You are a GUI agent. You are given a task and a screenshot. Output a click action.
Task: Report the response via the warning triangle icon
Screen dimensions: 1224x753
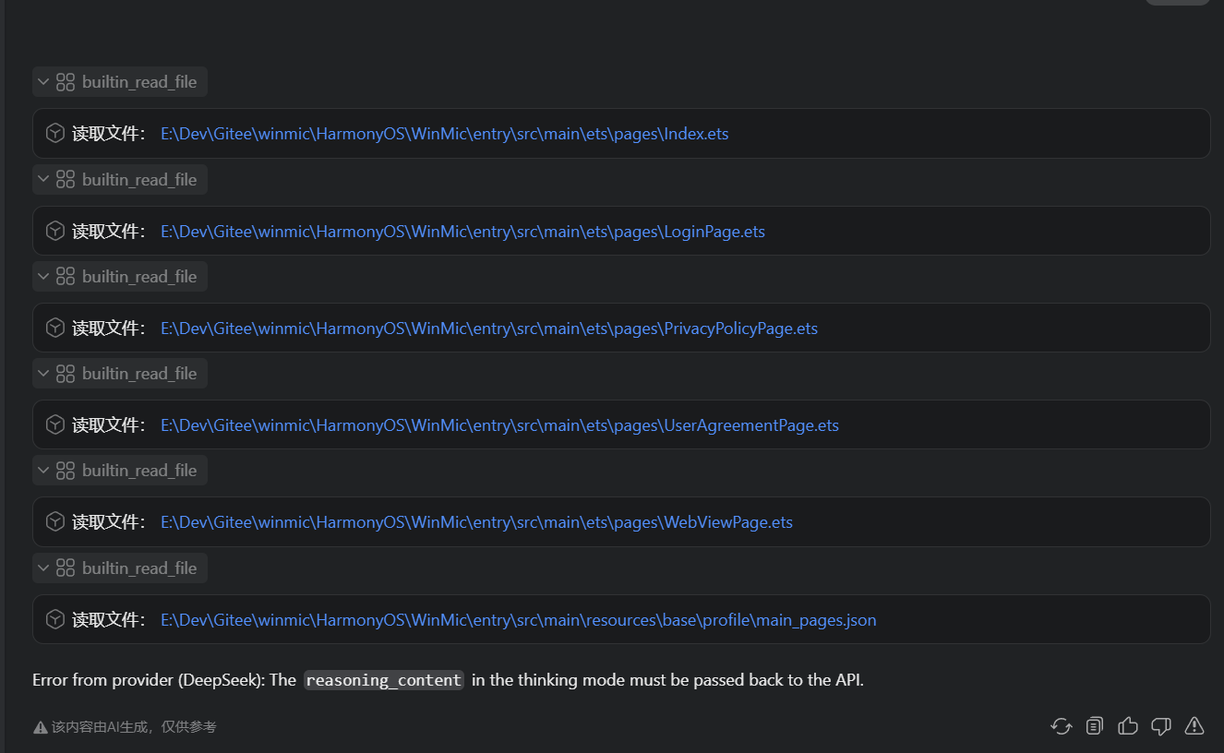[1194, 726]
